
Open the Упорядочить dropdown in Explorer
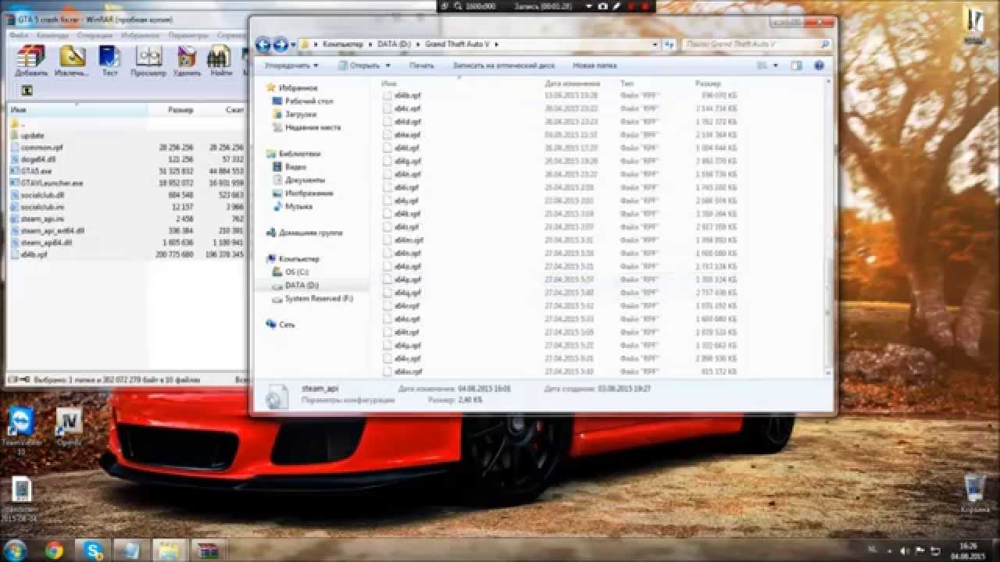point(292,66)
